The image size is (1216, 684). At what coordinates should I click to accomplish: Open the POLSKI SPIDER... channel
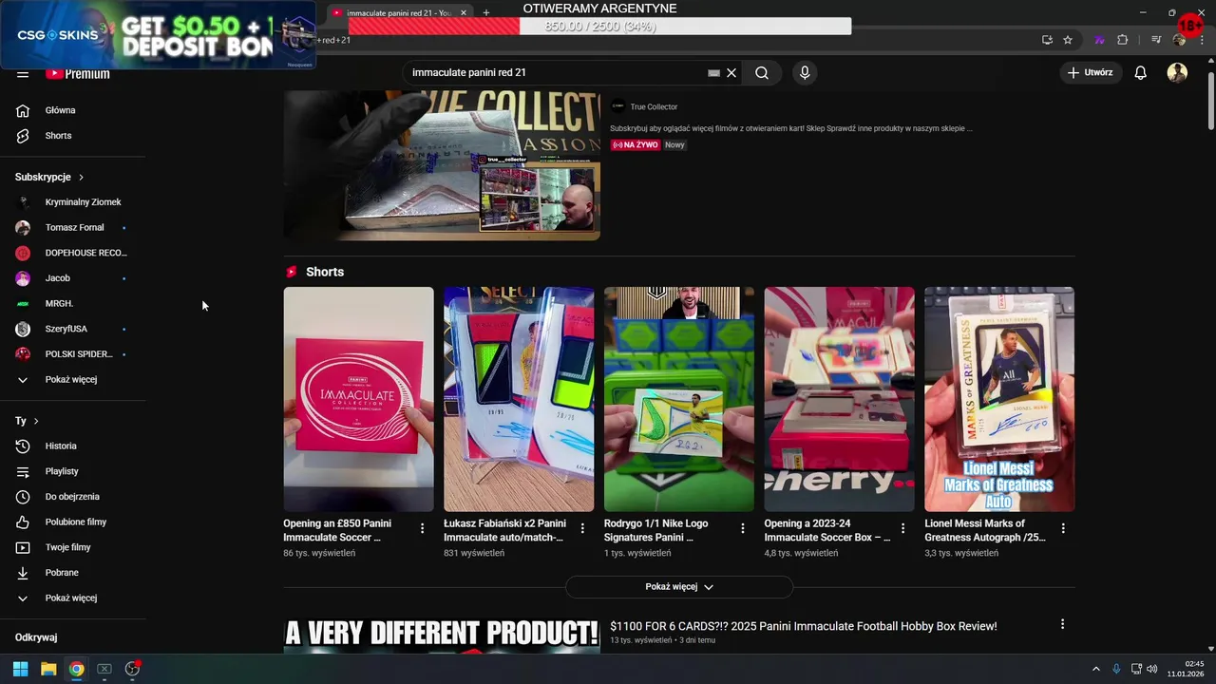(x=72, y=354)
